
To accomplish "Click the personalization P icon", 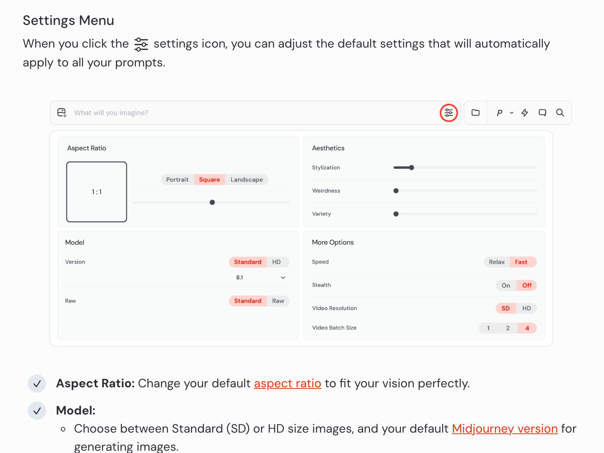I will click(499, 113).
